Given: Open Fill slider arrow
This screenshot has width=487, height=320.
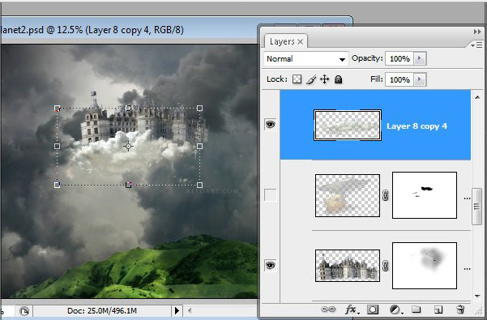Looking at the screenshot, I should tap(420, 79).
